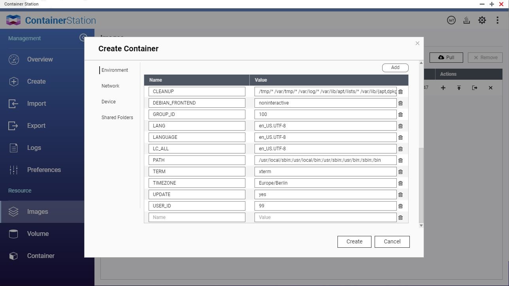Screen dimensions: 509x286
Task: Click the layered stack icon in header
Action: 467,20
